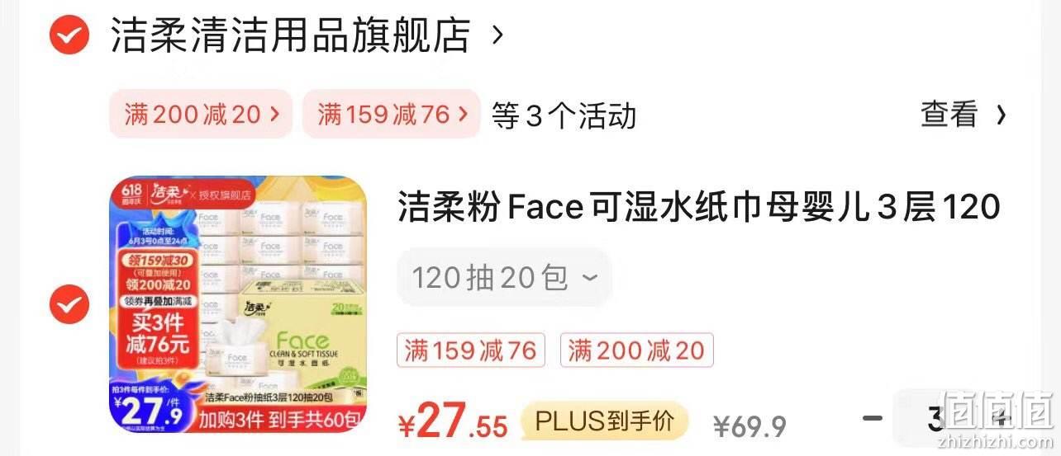This screenshot has height=456, width=1061.
Task: Uncheck the 洁柔粉Face product item checkbox
Action: point(69,306)
